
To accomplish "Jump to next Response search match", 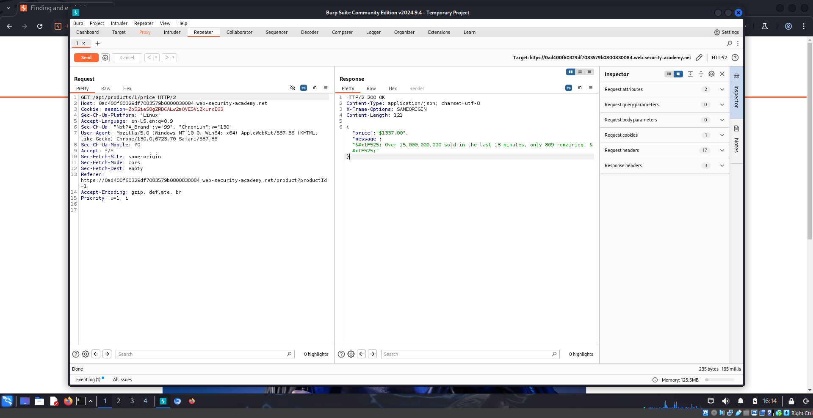I will tap(373, 354).
